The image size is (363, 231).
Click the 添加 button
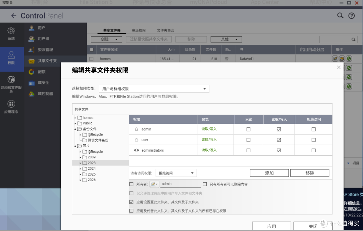[x=269, y=173]
